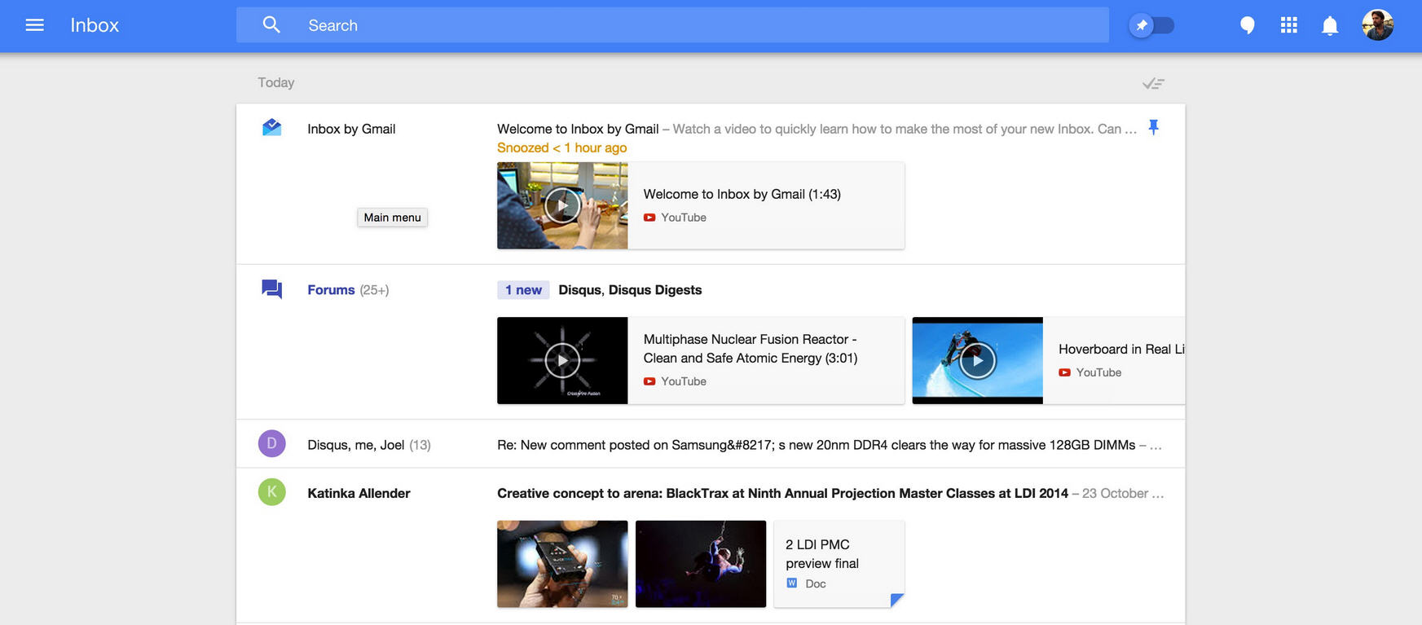This screenshot has width=1422, height=625.
Task: Open the Inbox by Gmail envelope icon
Action: tap(271, 128)
